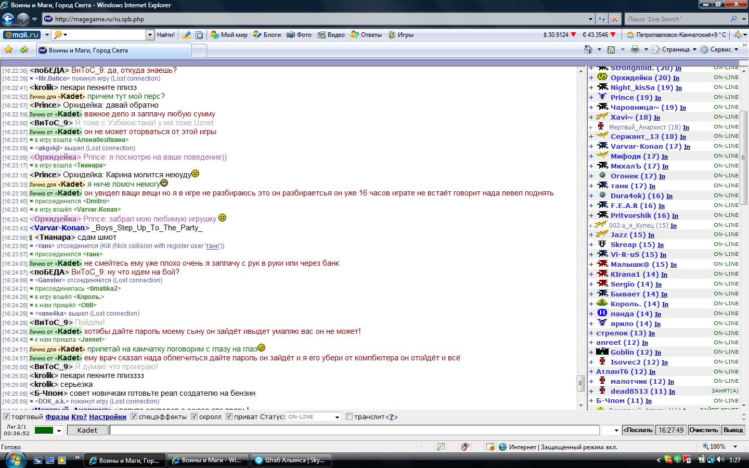Click the blue H emblem beside панда

point(602,313)
